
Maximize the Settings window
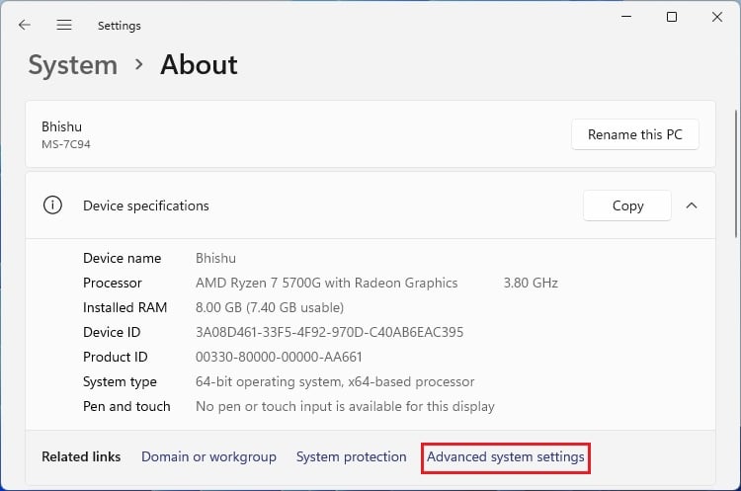pos(672,18)
